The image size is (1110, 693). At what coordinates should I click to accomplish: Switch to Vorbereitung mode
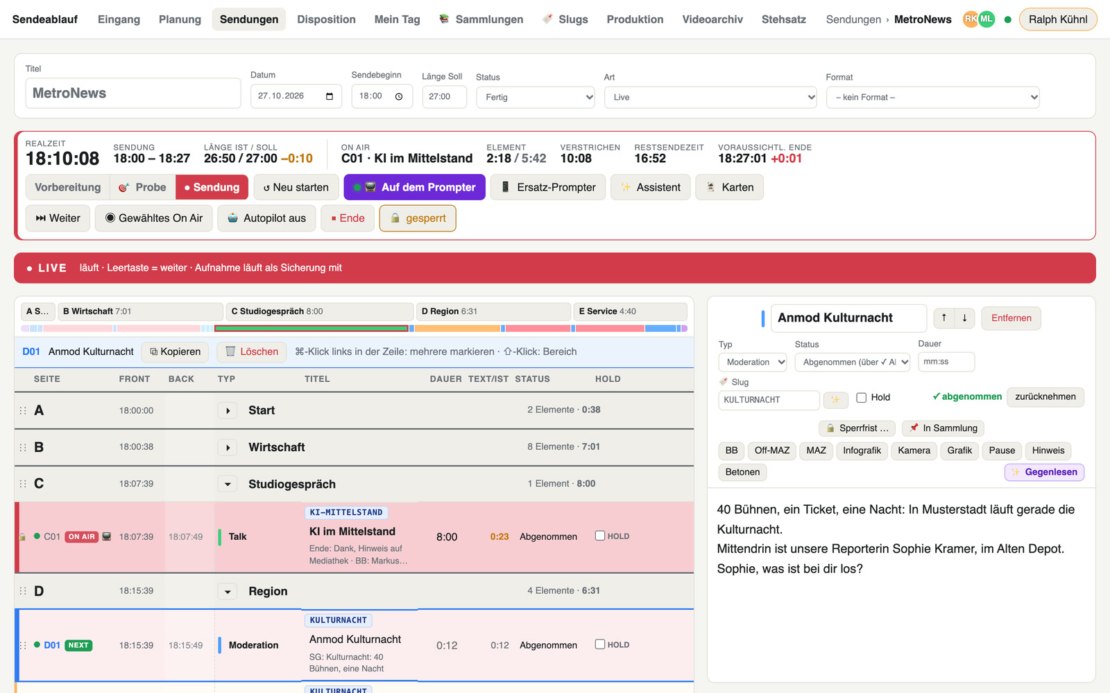click(68, 187)
